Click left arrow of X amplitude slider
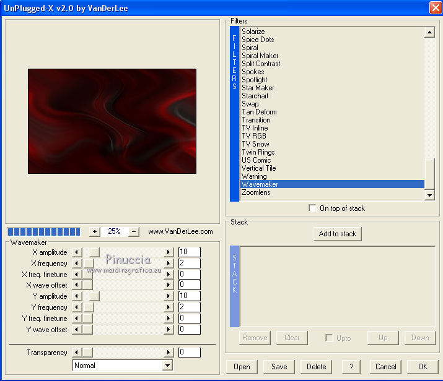Screen dimensions: 443x381 point(77,252)
